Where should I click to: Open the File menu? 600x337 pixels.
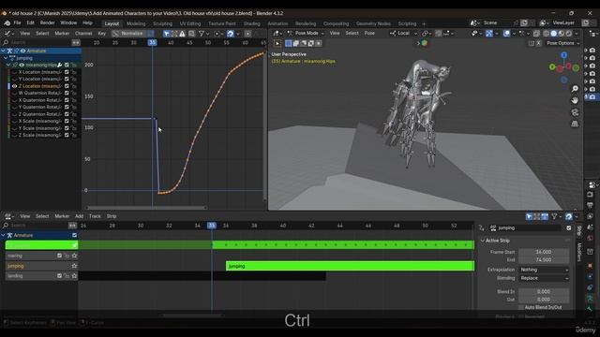tap(17, 22)
